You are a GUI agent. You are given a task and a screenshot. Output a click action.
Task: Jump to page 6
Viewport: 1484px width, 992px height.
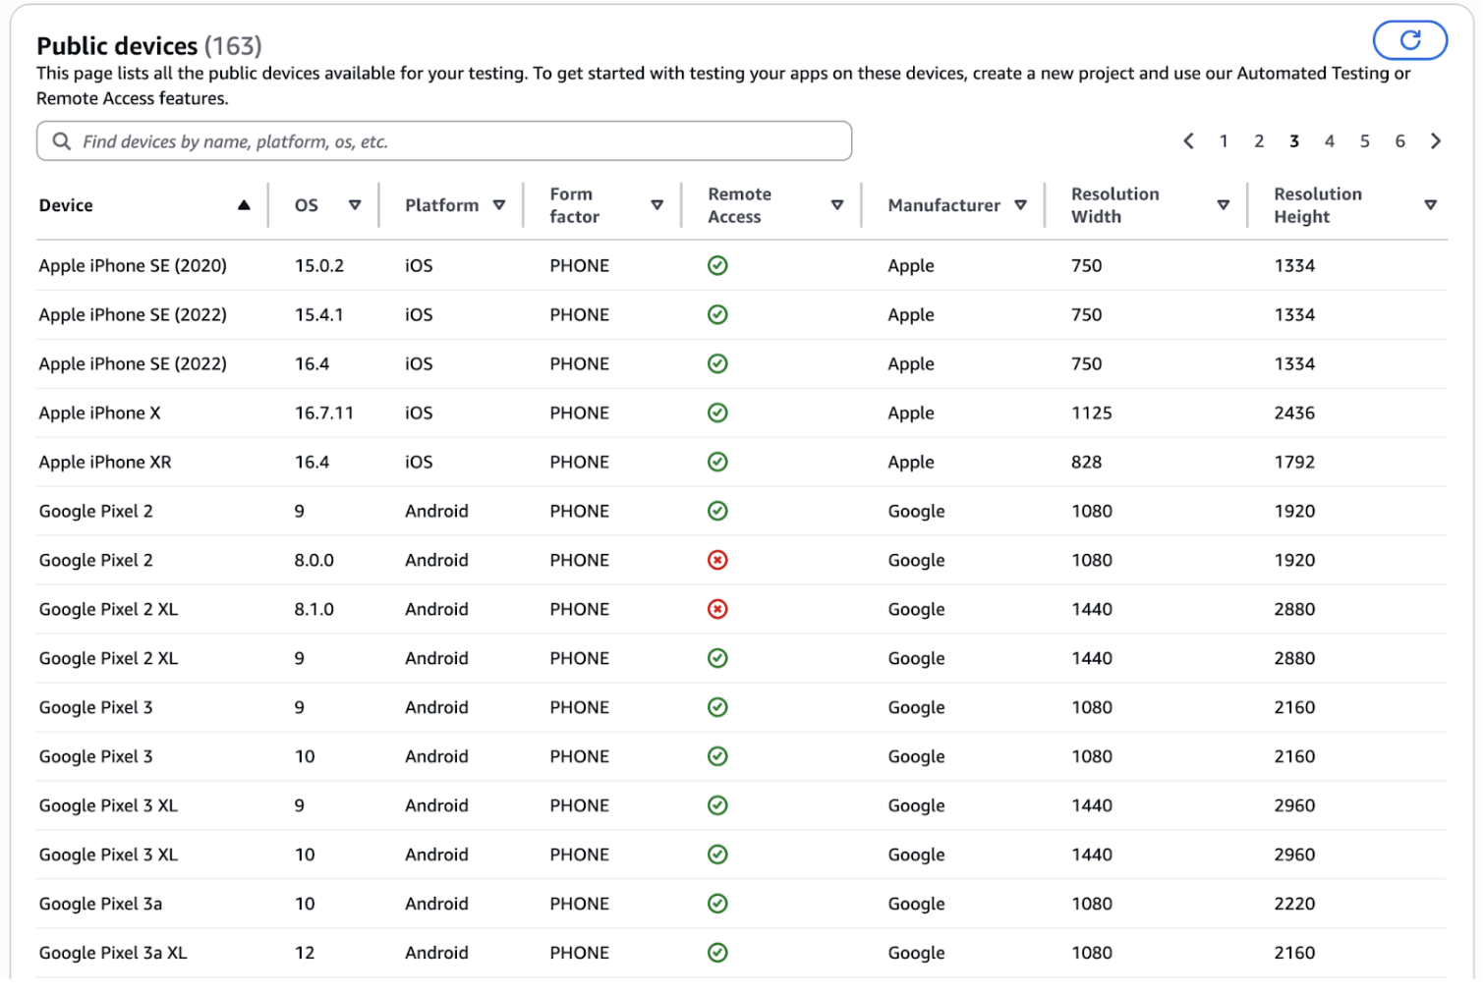pos(1399,140)
